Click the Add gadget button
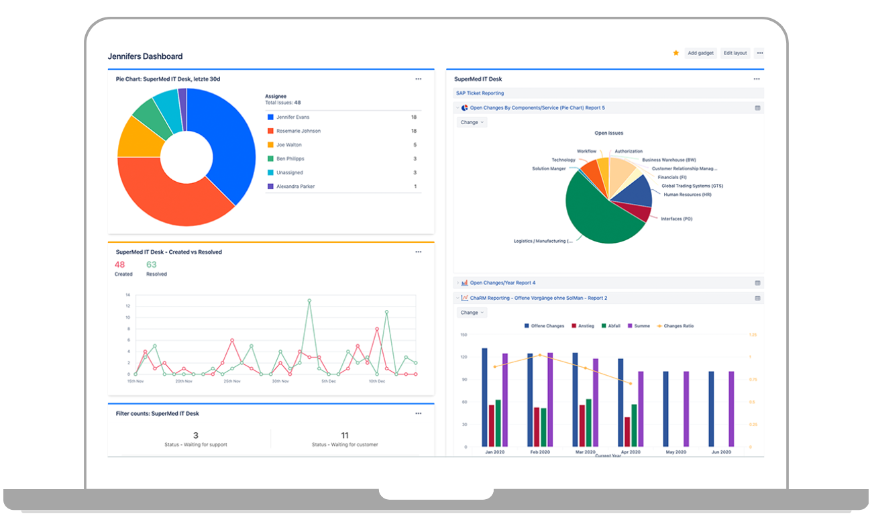The width and height of the screenshot is (872, 530). coord(700,53)
